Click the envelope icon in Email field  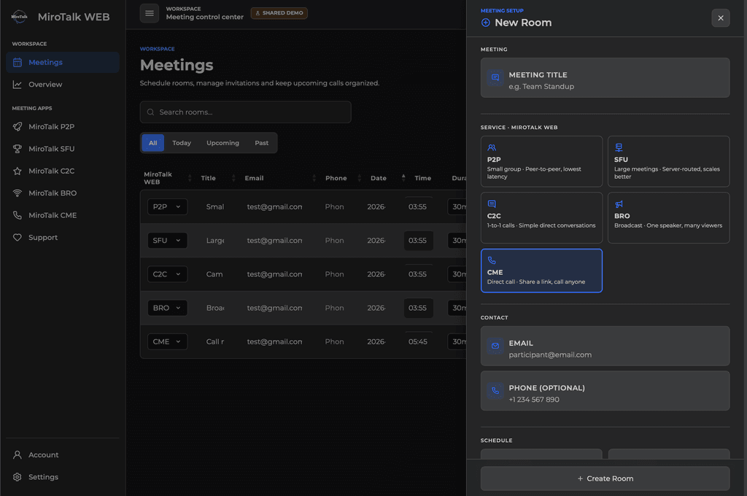495,346
